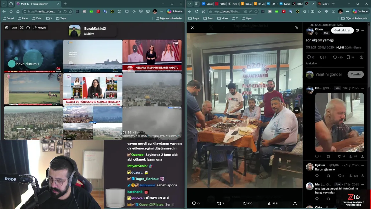Switch to the Politic tab in right browser
Screen dimensions: 371x209
[x=220, y=4]
